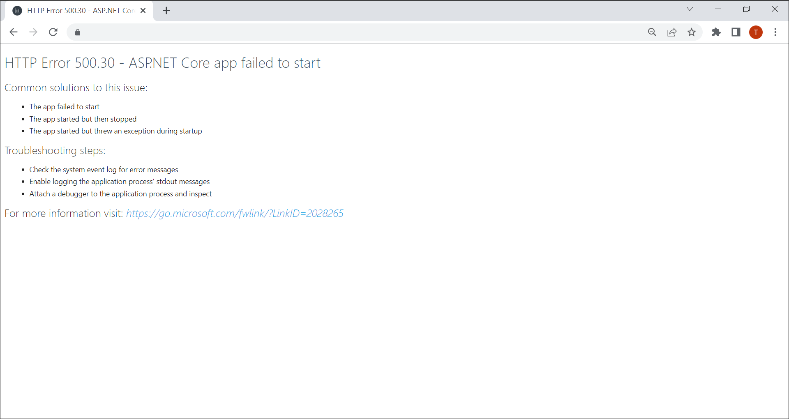The image size is (789, 419).
Task: Click 'Common solutions to this issue:' heading
Action: pyautogui.click(x=76, y=88)
